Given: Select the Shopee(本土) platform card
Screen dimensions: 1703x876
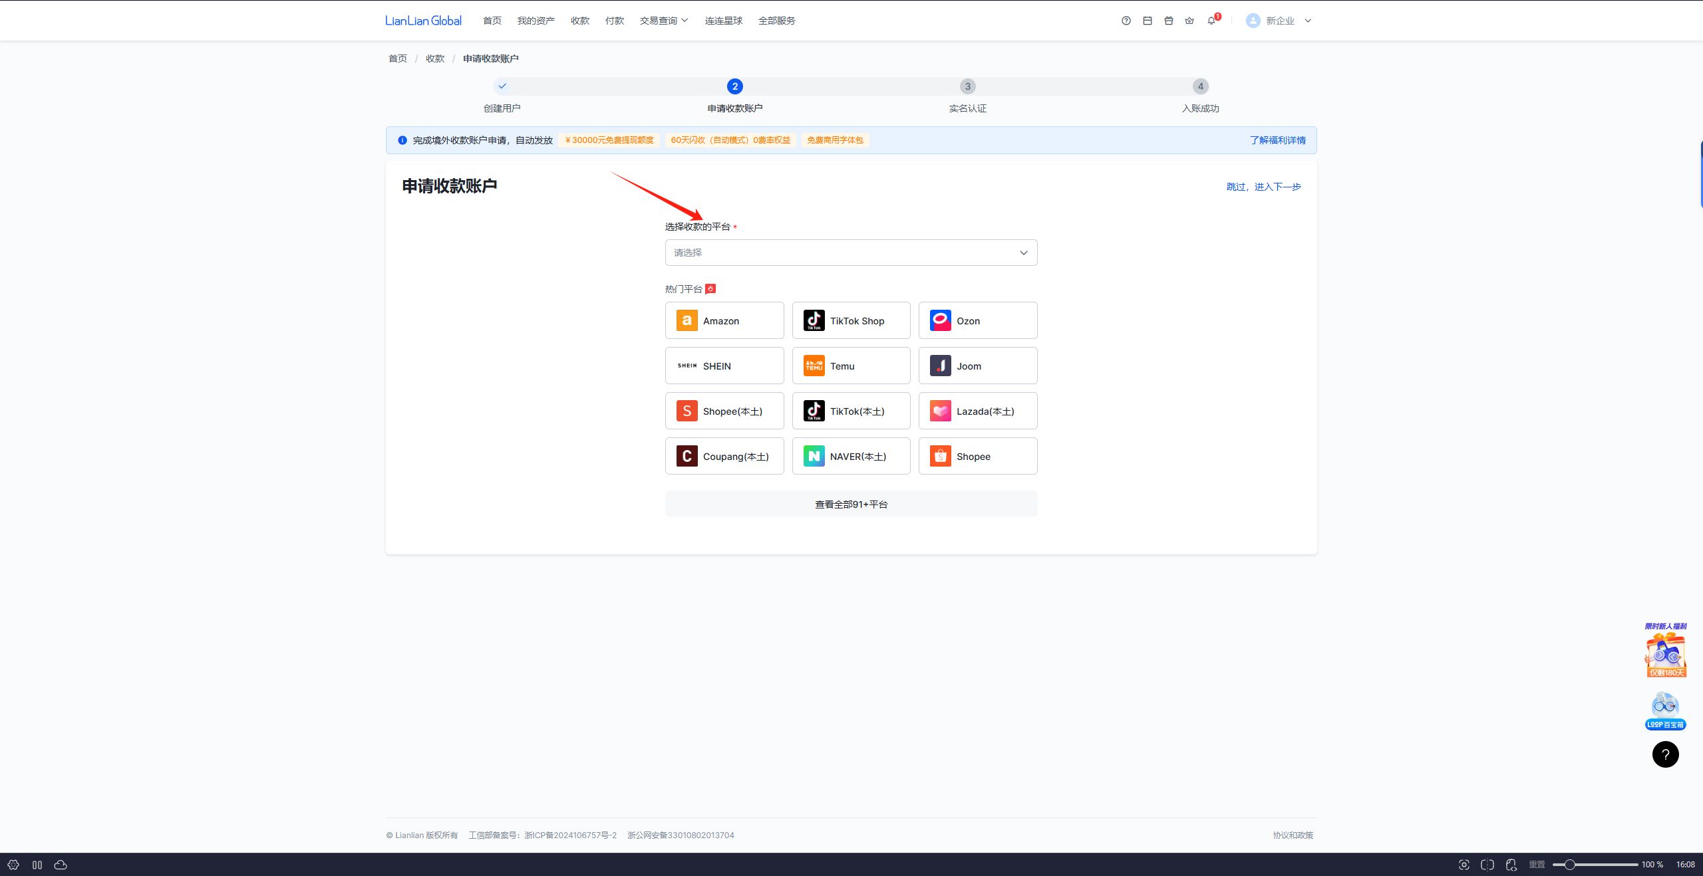Looking at the screenshot, I should click(x=724, y=411).
